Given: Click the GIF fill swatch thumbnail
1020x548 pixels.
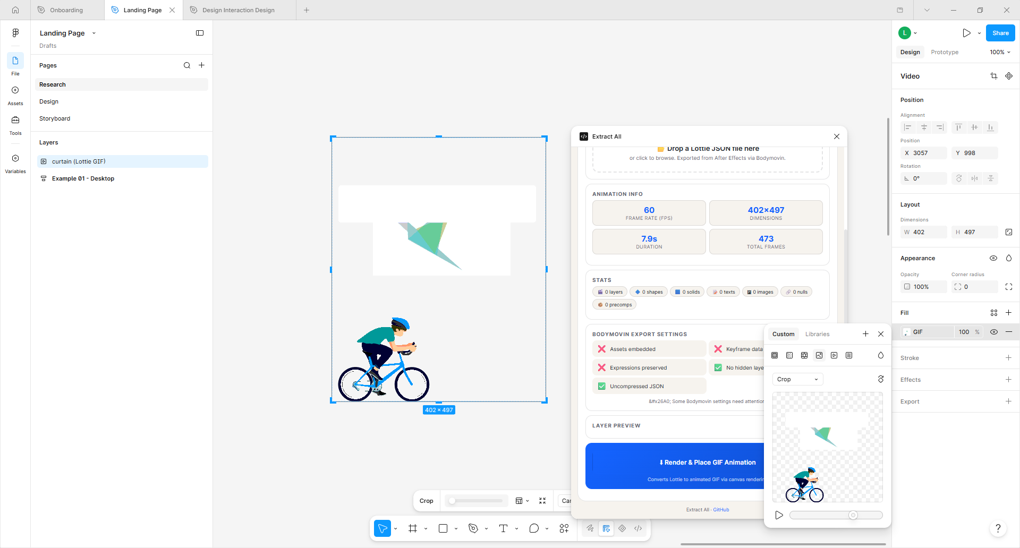Looking at the screenshot, I should pyautogui.click(x=907, y=332).
